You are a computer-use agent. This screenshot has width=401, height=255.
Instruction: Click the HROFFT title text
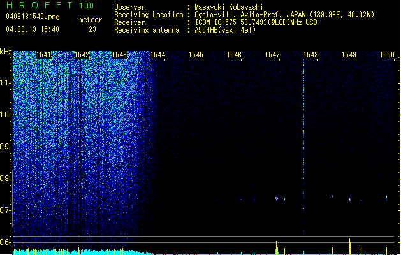click(40, 5)
